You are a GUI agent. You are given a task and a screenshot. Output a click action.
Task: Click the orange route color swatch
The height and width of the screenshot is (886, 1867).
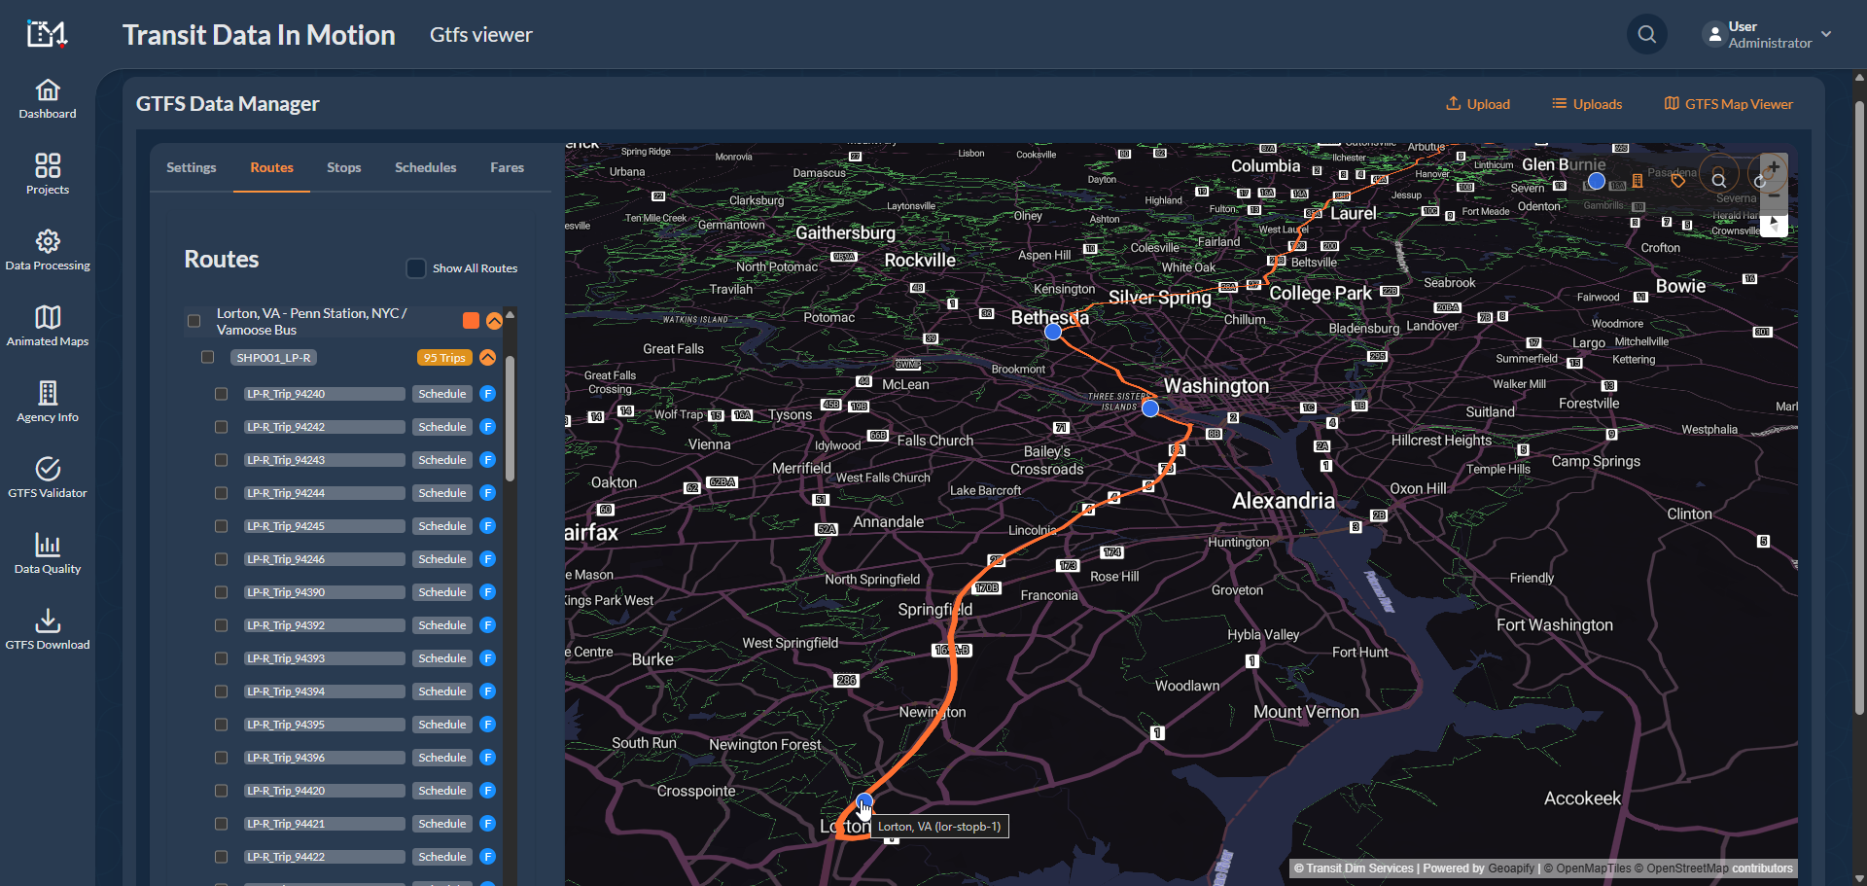pyautogui.click(x=471, y=321)
